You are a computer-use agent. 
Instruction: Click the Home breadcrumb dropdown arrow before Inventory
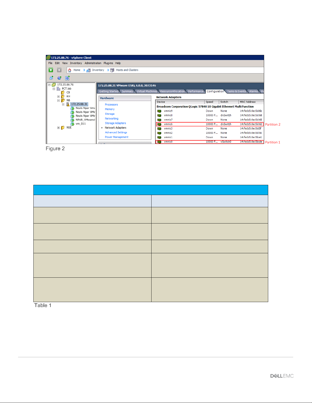point(84,70)
